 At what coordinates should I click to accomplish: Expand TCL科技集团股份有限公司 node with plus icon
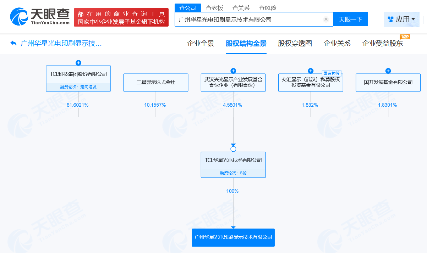pos(78,63)
